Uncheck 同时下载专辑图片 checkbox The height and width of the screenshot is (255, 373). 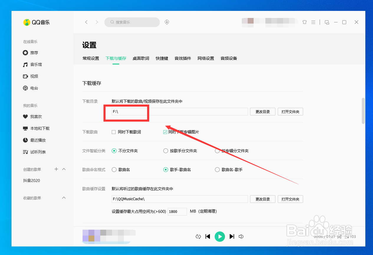(165, 132)
